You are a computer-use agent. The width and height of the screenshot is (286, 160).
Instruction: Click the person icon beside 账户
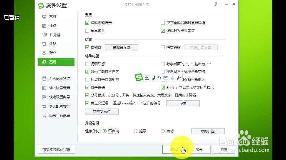point(44,53)
